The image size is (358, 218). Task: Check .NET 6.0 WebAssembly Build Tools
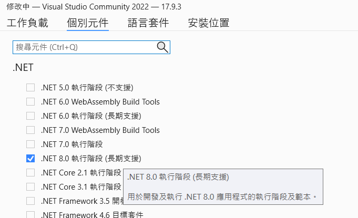click(30, 102)
